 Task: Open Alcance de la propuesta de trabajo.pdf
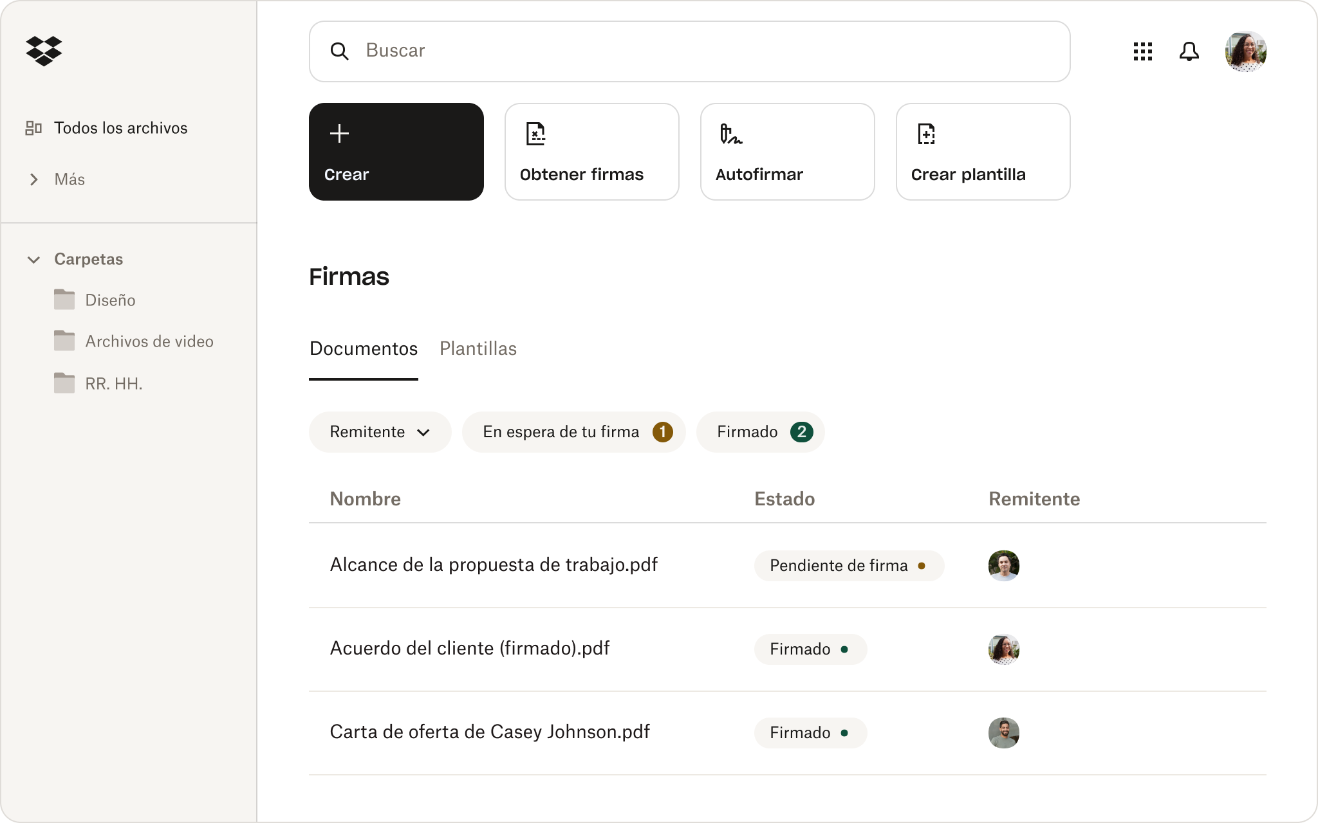point(494,565)
